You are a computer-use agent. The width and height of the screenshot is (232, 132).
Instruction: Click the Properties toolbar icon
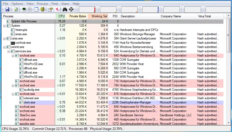pos(50,9)
